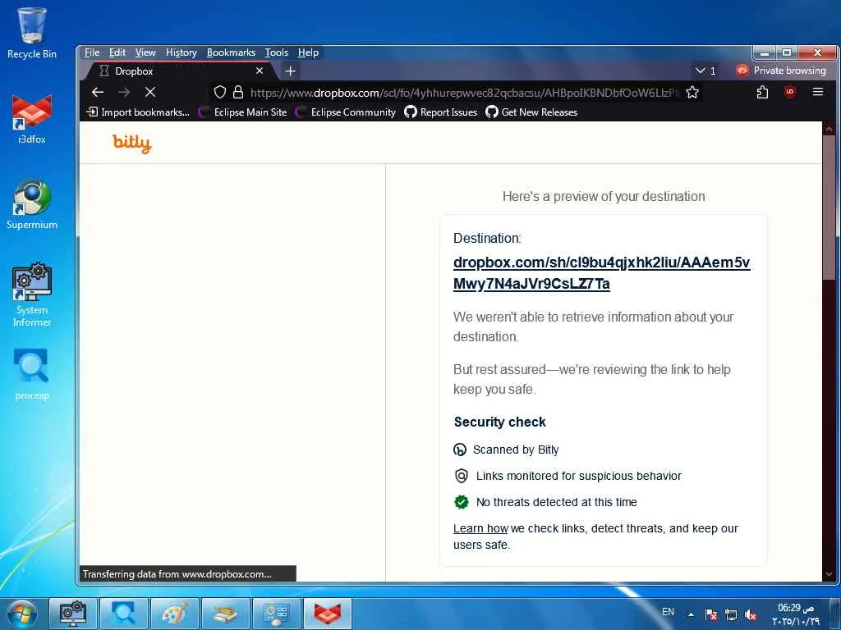Follow the dropbox.com destination link
841x630 pixels.
coord(601,272)
